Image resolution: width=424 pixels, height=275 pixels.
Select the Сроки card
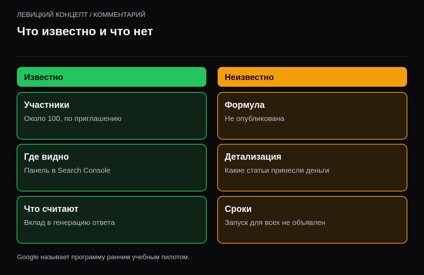[312, 220]
